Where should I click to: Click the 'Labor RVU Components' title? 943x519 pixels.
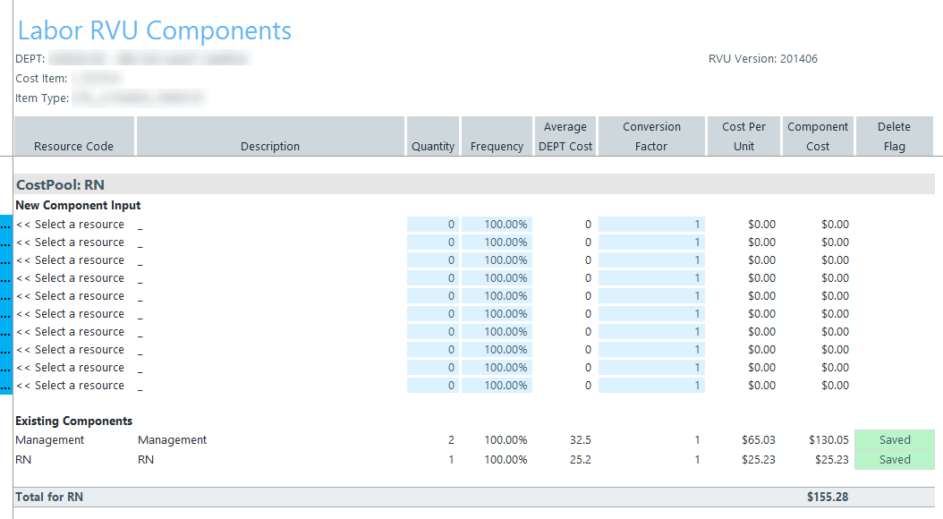click(155, 30)
